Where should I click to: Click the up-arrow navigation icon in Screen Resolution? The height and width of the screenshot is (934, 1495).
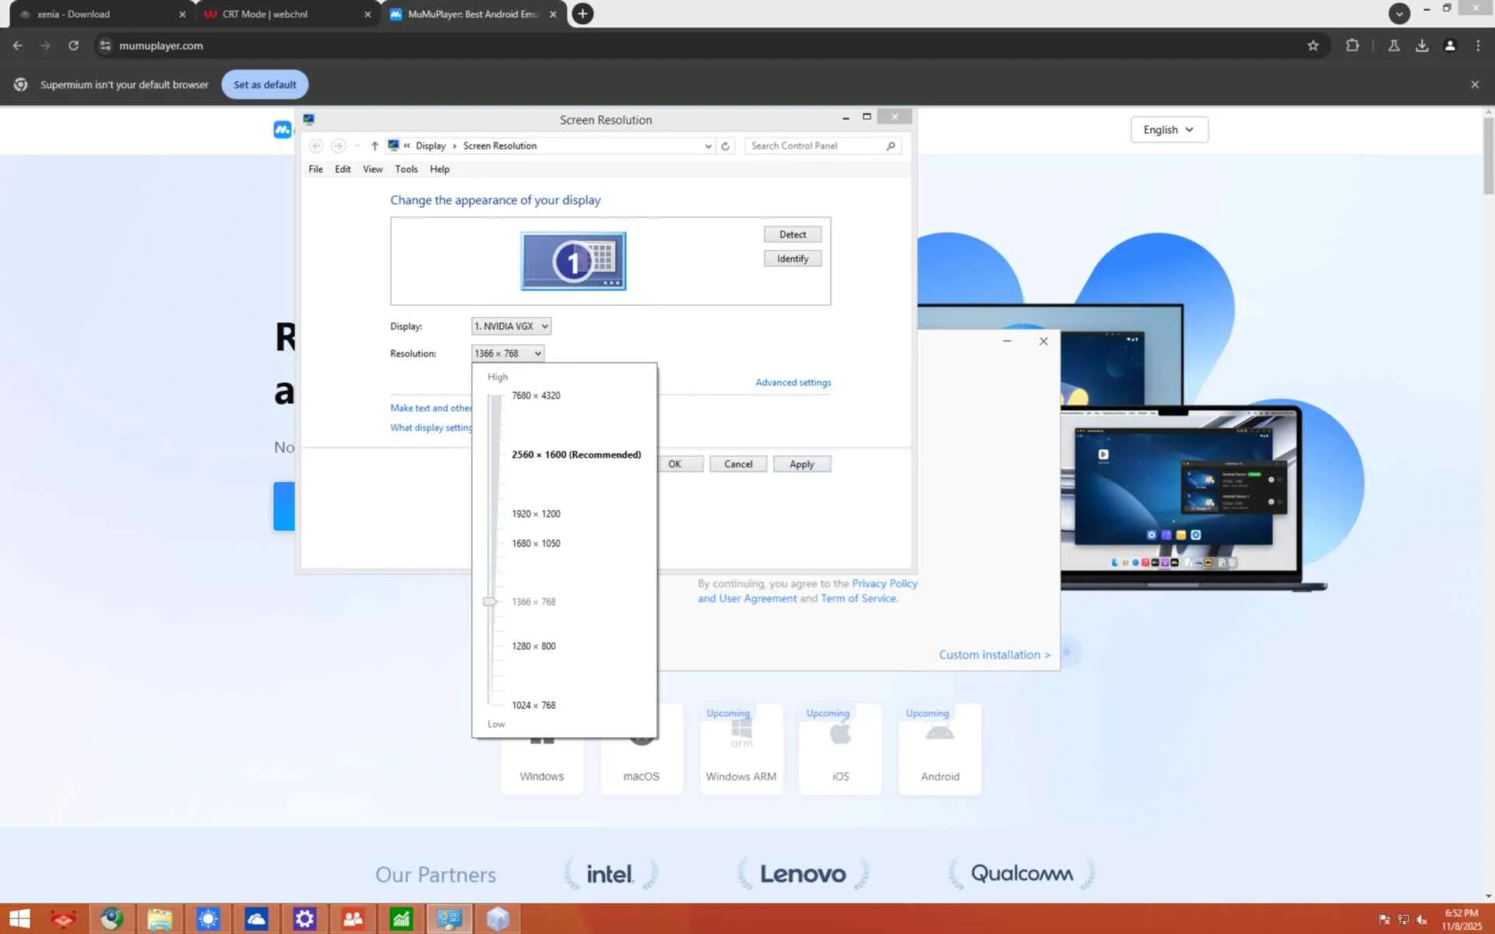375,146
